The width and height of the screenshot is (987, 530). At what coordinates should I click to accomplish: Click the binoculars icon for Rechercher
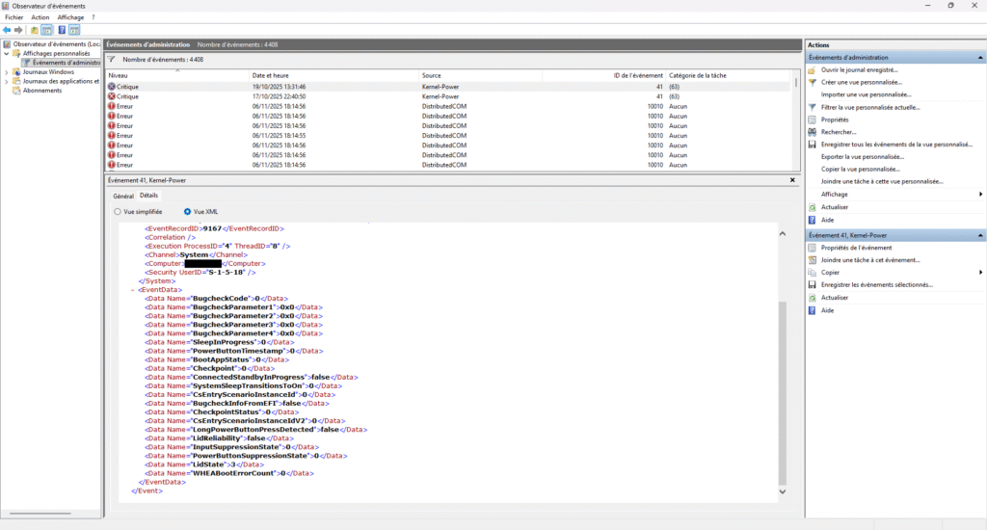tap(813, 132)
